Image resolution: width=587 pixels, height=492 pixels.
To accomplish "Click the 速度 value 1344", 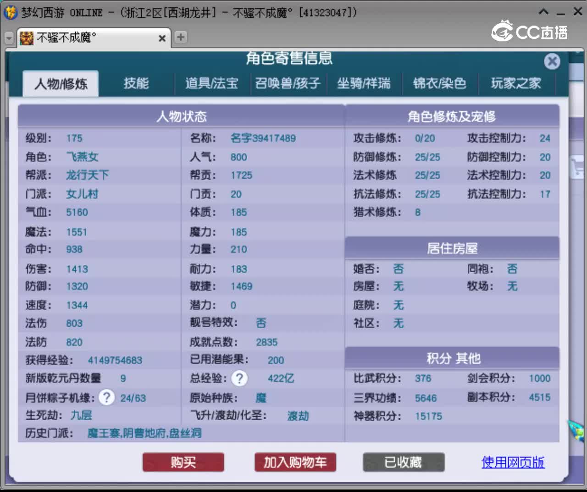I will pos(77,305).
